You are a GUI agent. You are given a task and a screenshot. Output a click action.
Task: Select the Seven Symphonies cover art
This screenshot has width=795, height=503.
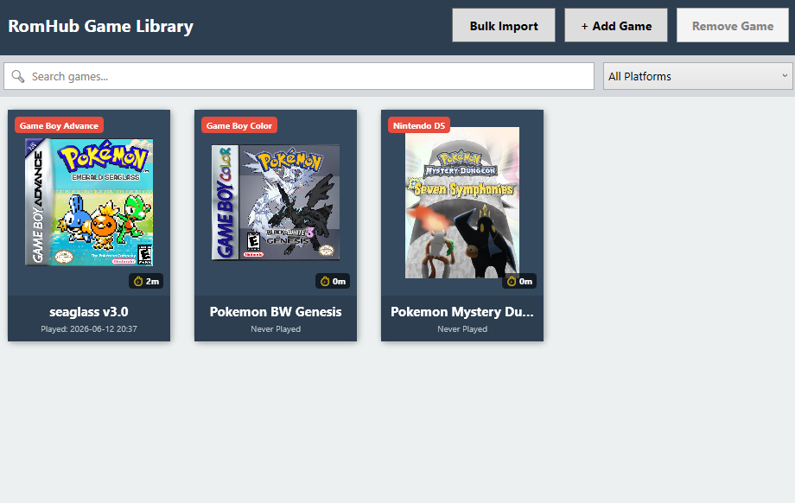coord(462,202)
